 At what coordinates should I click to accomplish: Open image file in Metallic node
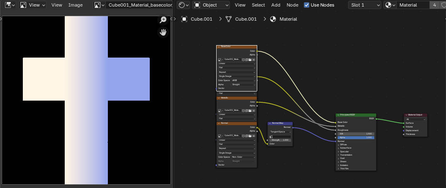(x=250, y=110)
